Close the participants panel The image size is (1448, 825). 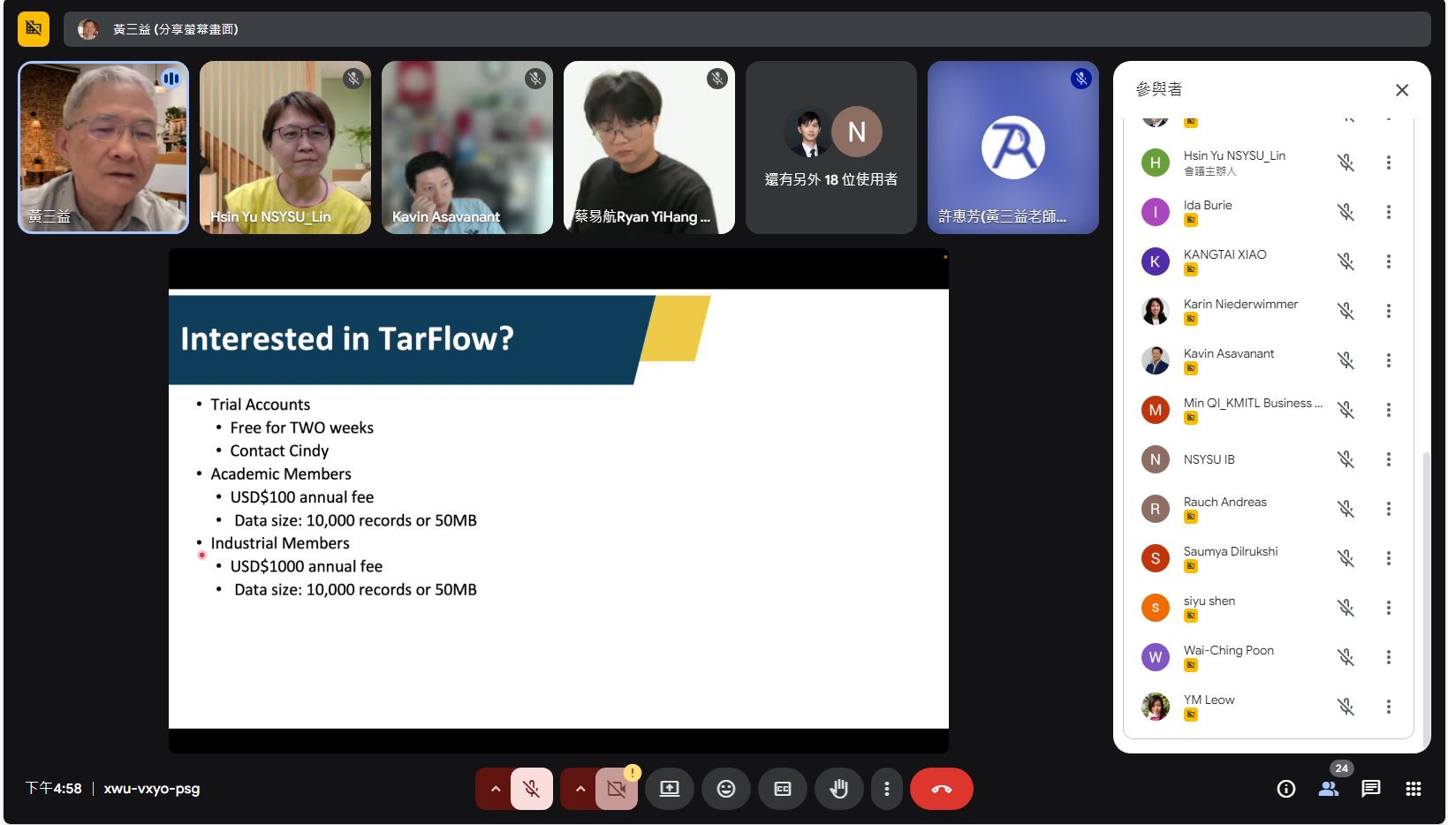[1402, 90]
